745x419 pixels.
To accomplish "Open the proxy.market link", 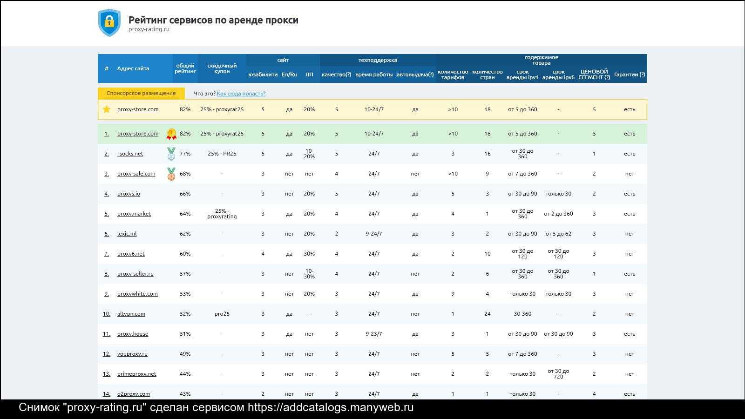I will click(134, 214).
